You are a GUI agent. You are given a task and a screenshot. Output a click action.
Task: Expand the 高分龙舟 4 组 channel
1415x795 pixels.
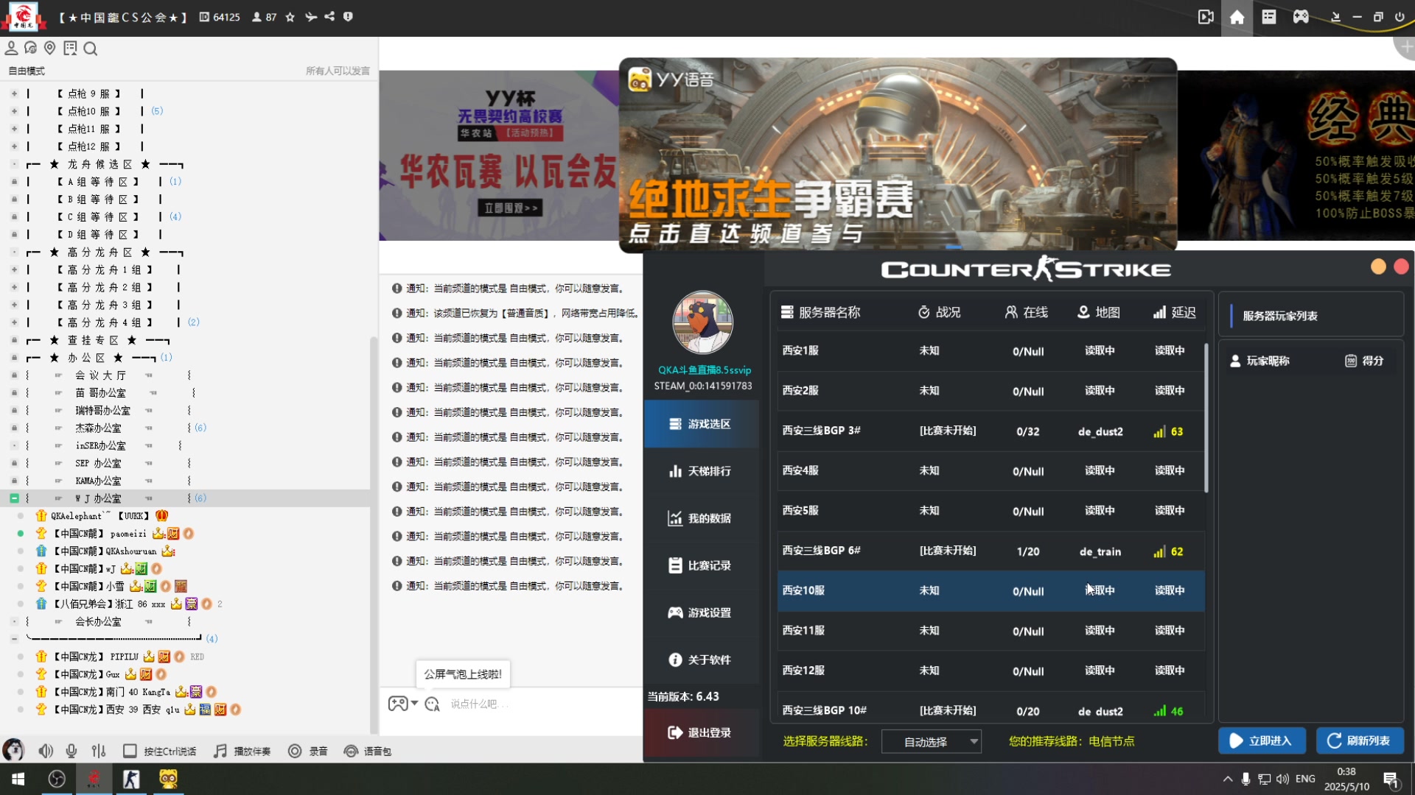[14, 322]
